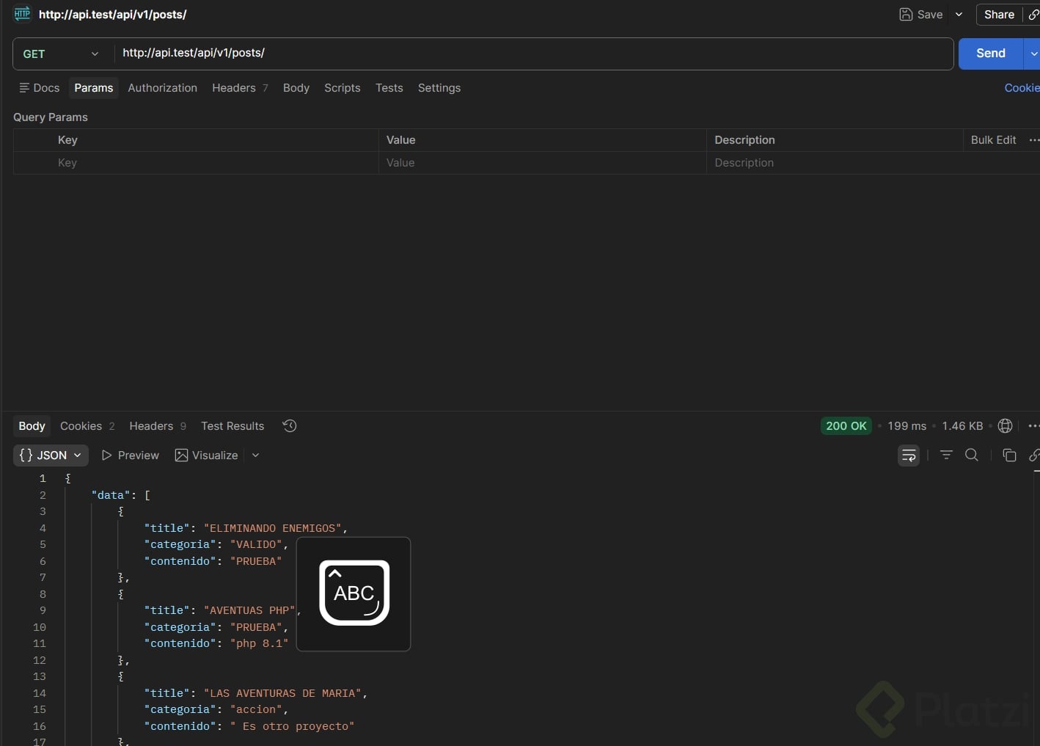Click the "LAS AVENTURAS DE MARIA" title value

click(x=282, y=693)
